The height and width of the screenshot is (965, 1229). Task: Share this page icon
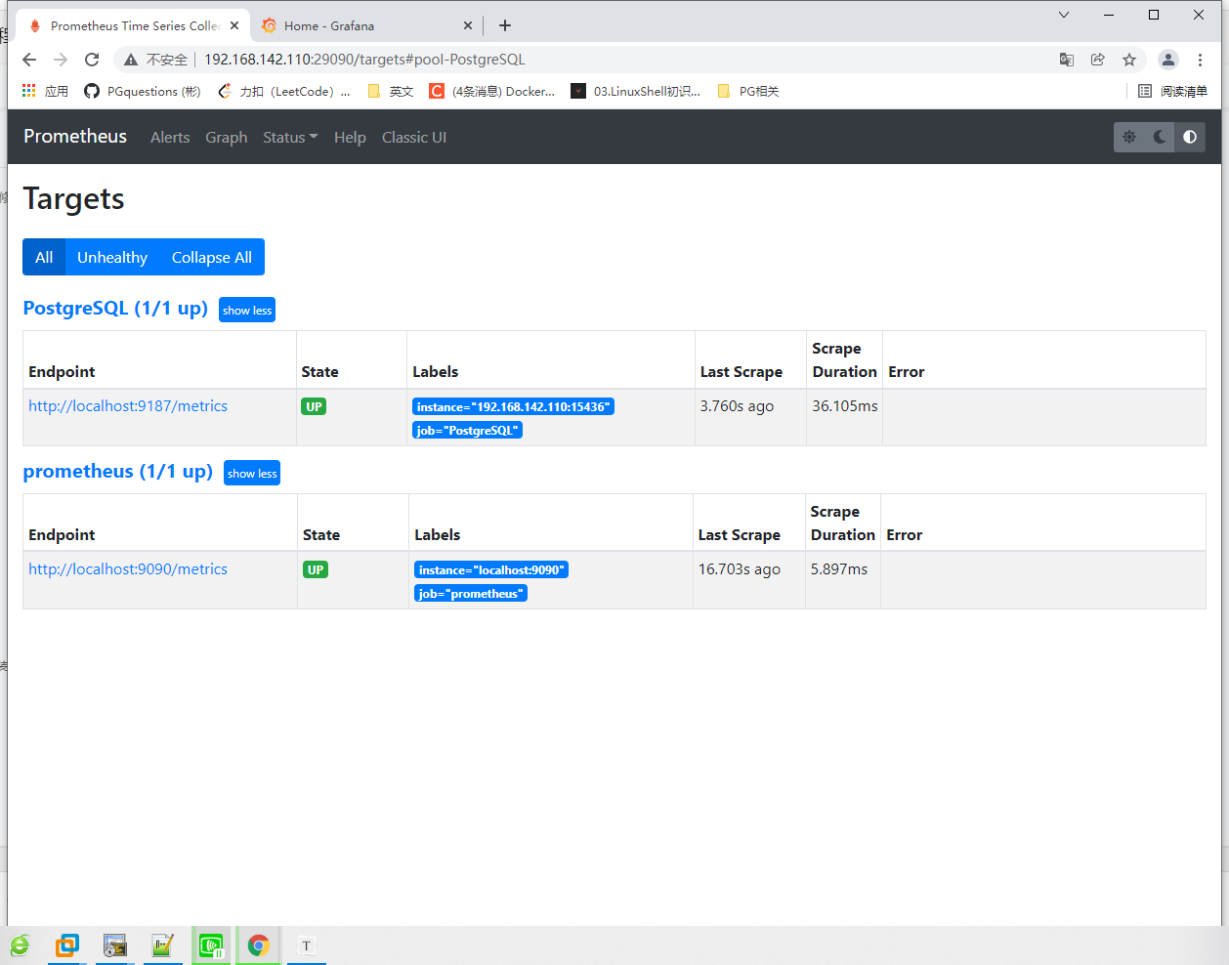click(x=1098, y=60)
